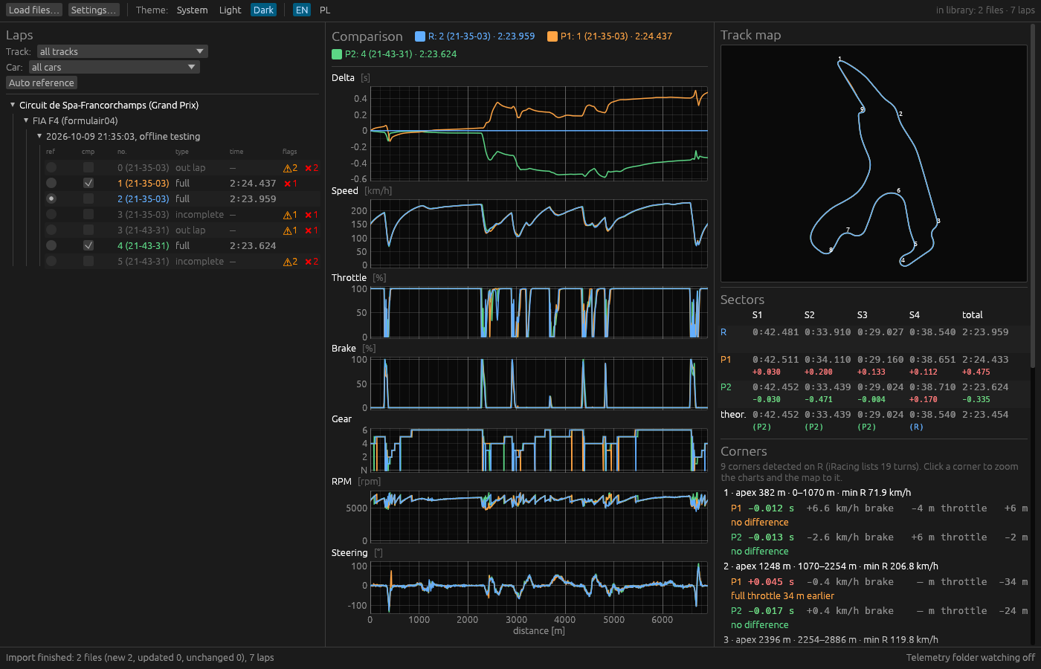The width and height of the screenshot is (1041, 669).
Task: Click corner marker 4 on the track map
Action: click(903, 260)
